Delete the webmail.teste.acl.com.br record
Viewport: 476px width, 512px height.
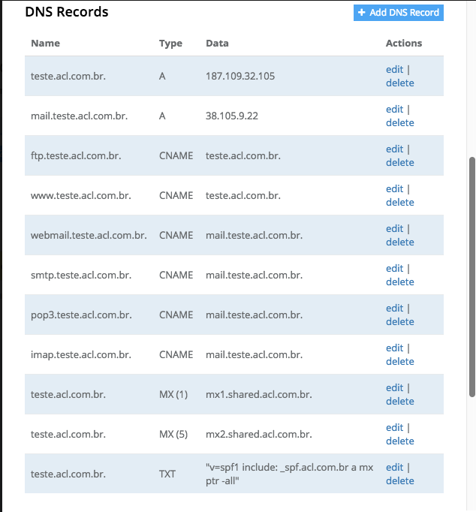point(399,242)
